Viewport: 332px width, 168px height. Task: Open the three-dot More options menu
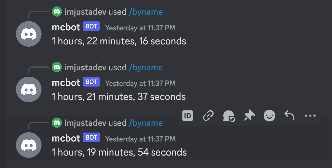(310, 116)
